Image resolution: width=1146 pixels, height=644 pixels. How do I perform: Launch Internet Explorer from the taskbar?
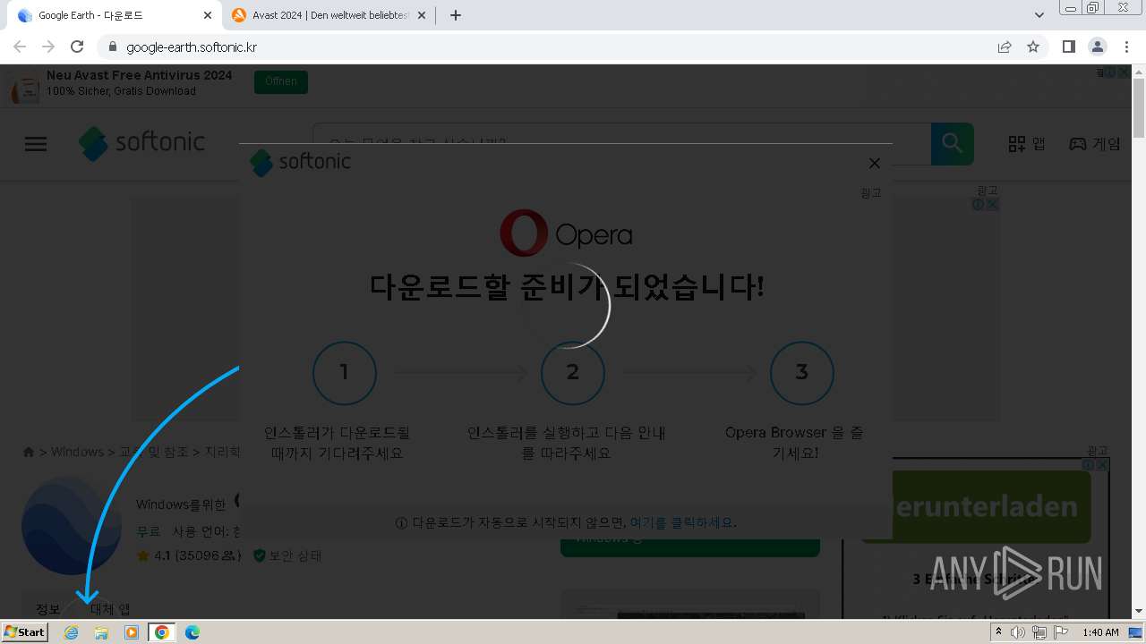[x=71, y=632]
